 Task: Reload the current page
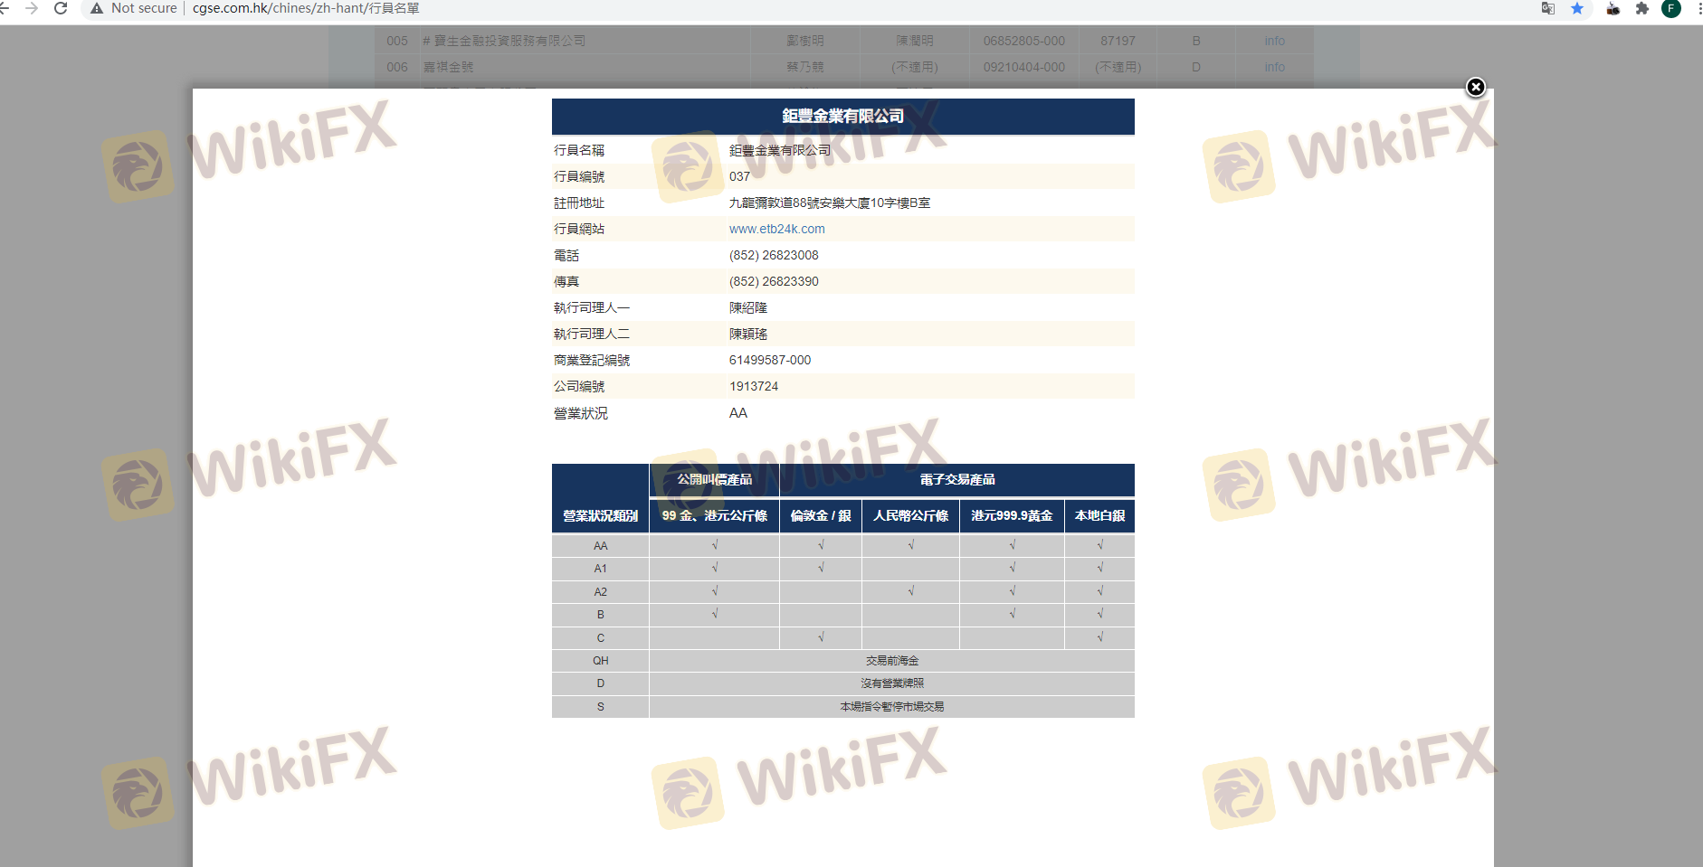pyautogui.click(x=61, y=8)
